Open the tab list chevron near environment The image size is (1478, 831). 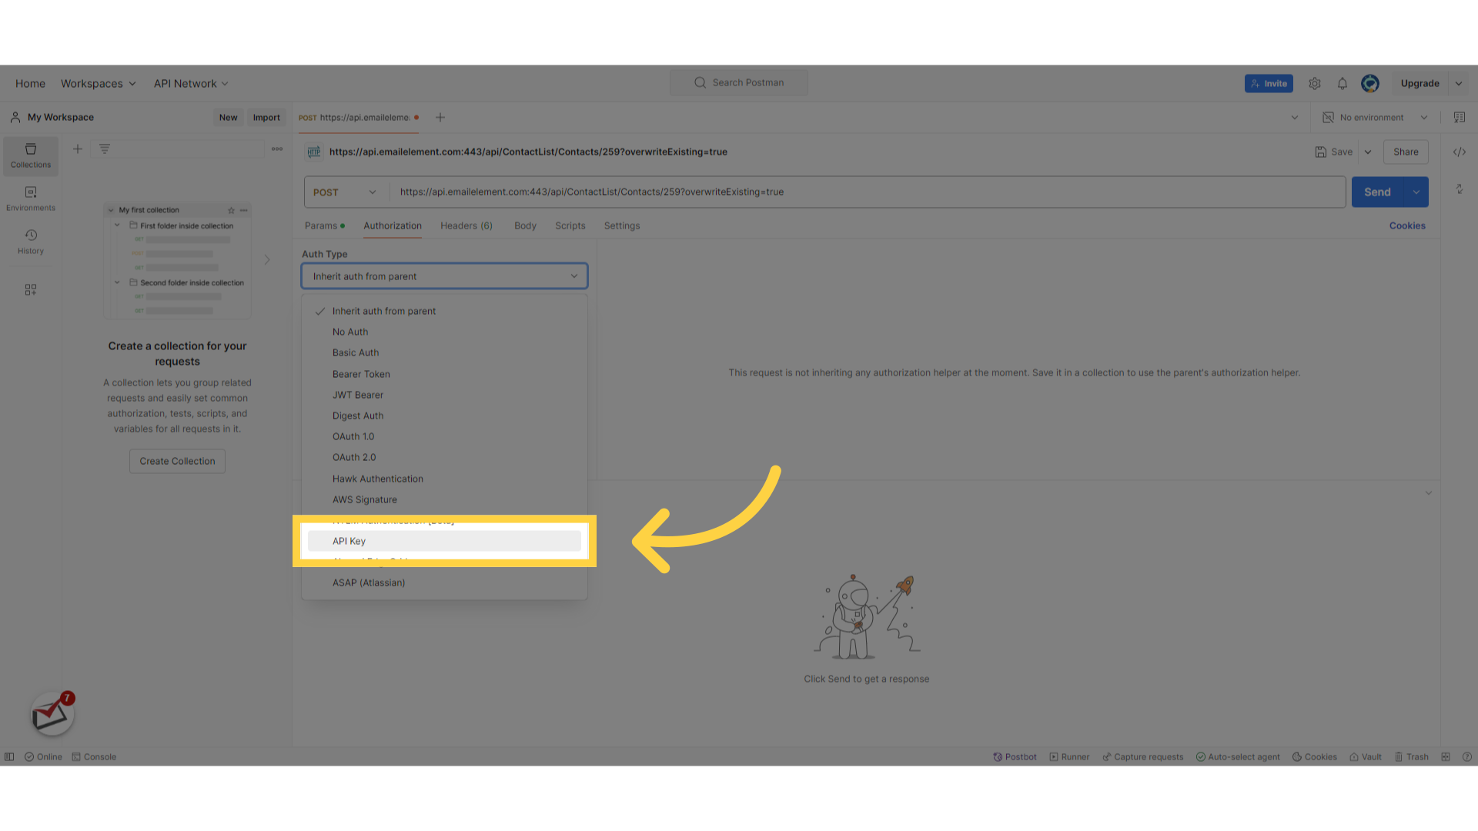[1295, 118]
